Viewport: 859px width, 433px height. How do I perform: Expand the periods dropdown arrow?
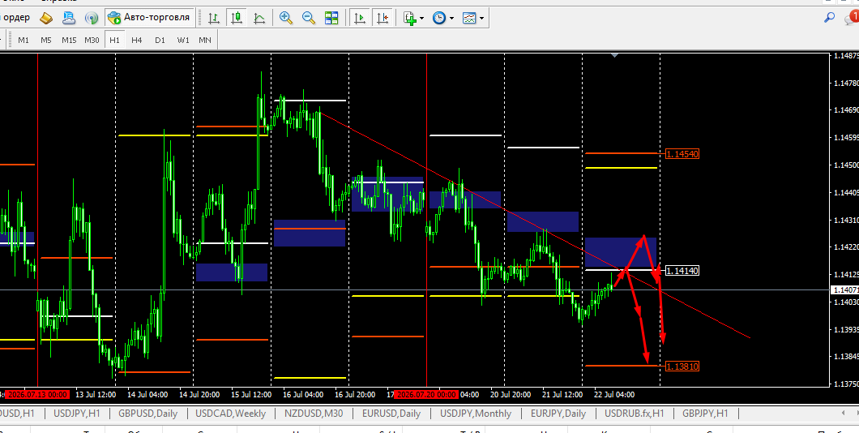[452, 18]
